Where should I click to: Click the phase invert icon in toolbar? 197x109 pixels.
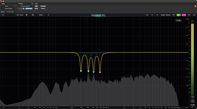click(x=152, y=15)
